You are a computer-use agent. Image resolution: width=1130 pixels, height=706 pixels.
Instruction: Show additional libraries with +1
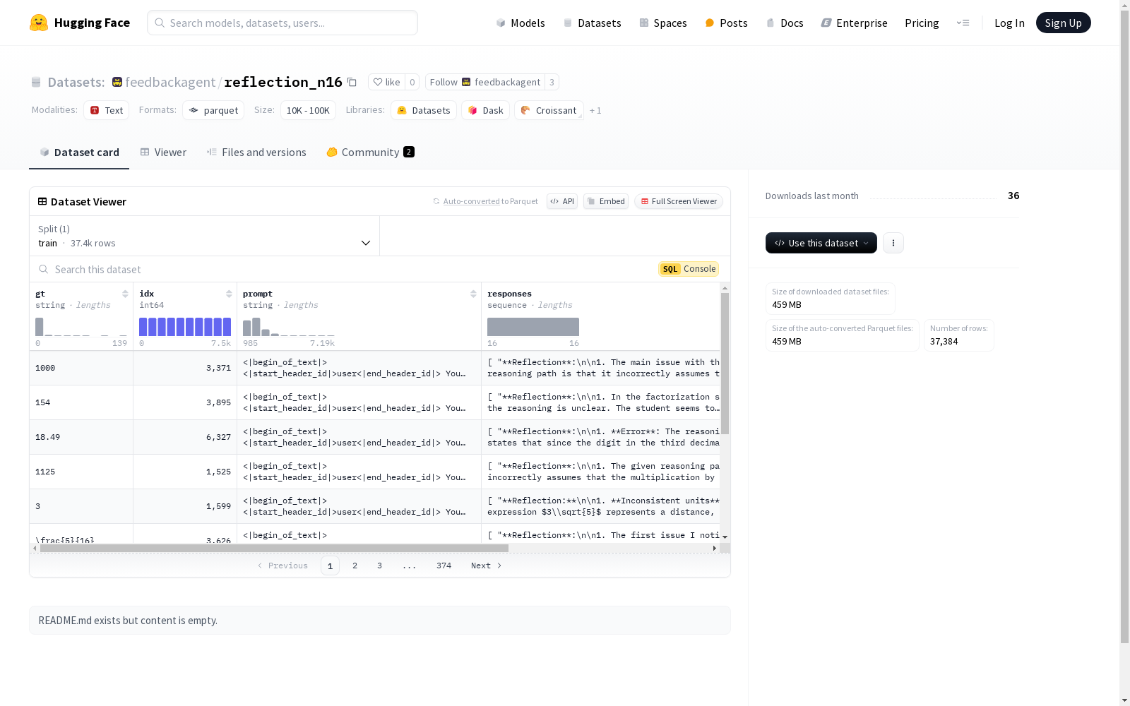point(595,110)
